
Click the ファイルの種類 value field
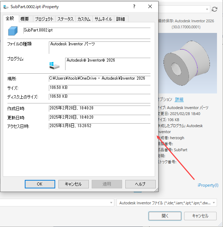tap(100, 47)
